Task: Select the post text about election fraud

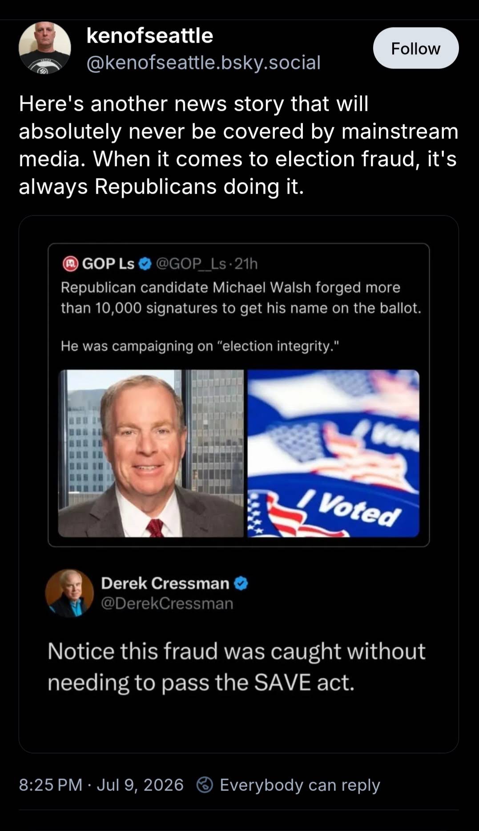Action: point(238,145)
